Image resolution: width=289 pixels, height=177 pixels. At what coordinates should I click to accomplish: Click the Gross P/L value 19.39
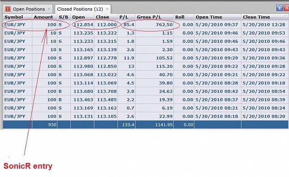[x=166, y=100]
